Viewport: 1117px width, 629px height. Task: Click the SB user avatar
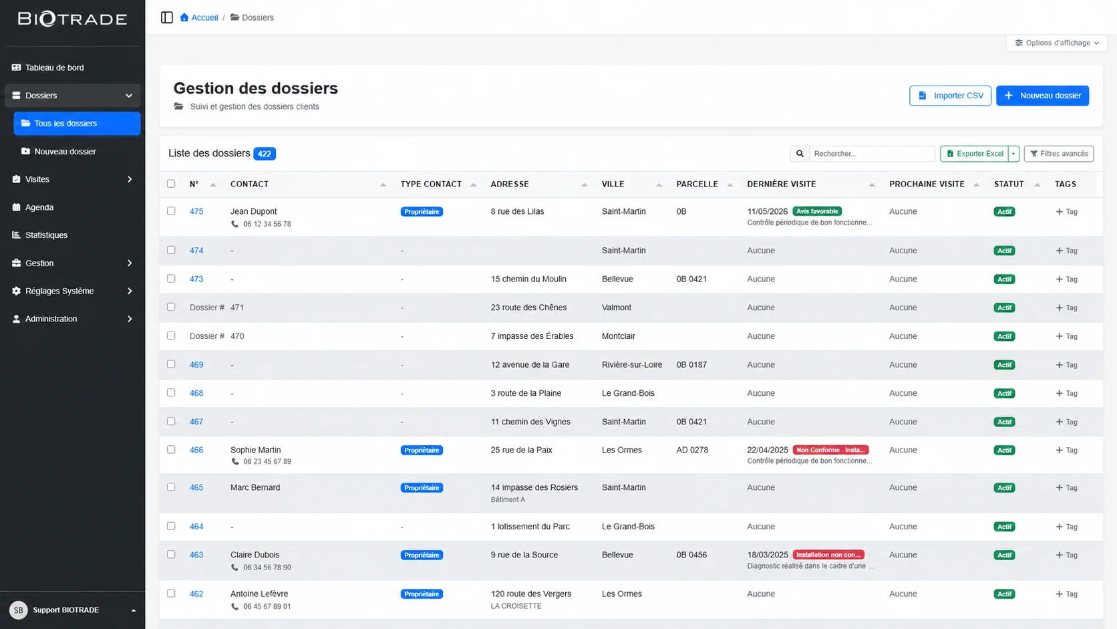tap(19, 610)
